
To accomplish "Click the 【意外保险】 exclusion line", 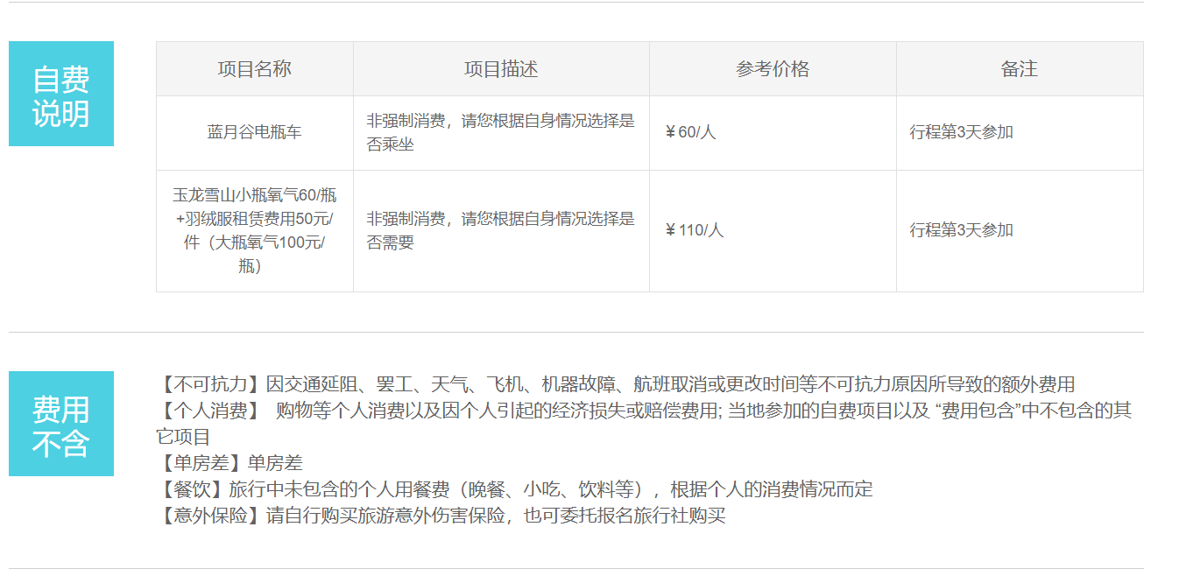I will 441,516.
